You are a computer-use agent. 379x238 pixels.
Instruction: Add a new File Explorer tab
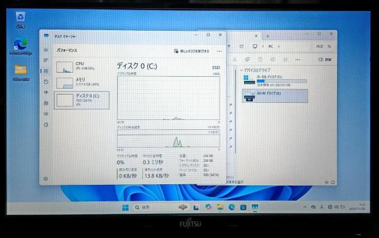268,36
